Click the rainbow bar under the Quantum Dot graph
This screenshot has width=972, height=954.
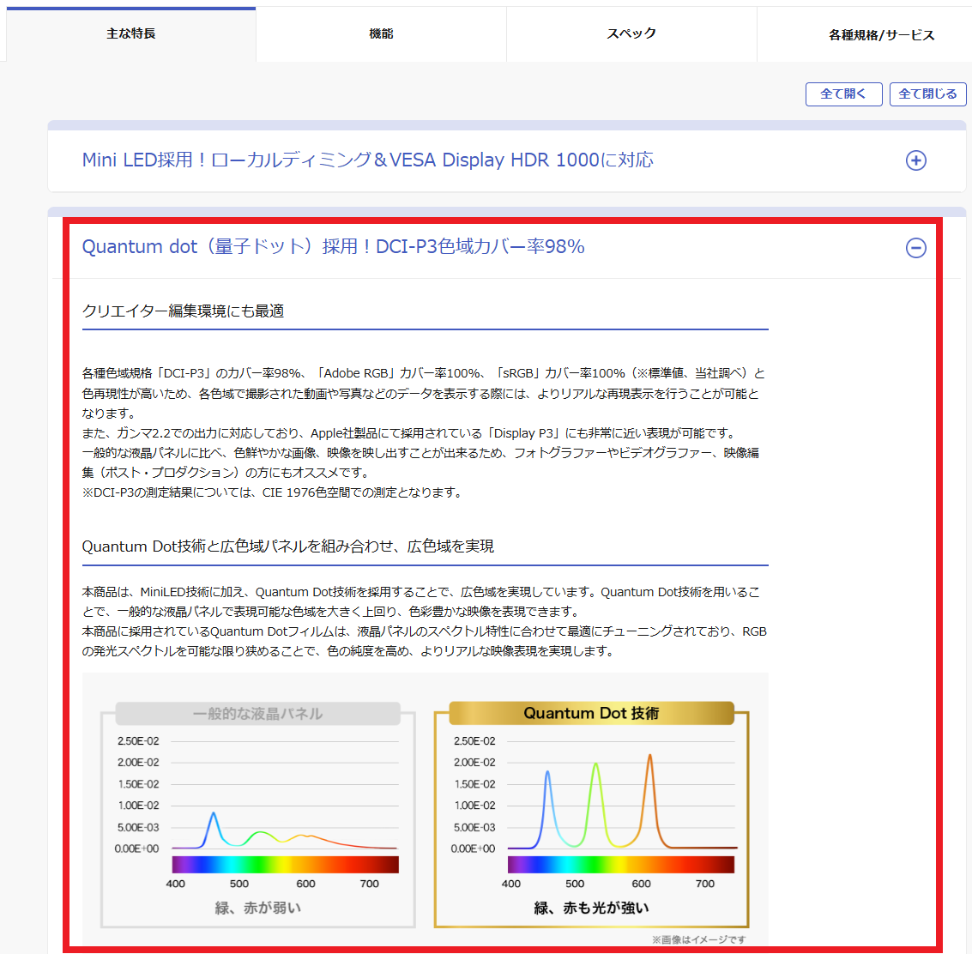coord(620,864)
